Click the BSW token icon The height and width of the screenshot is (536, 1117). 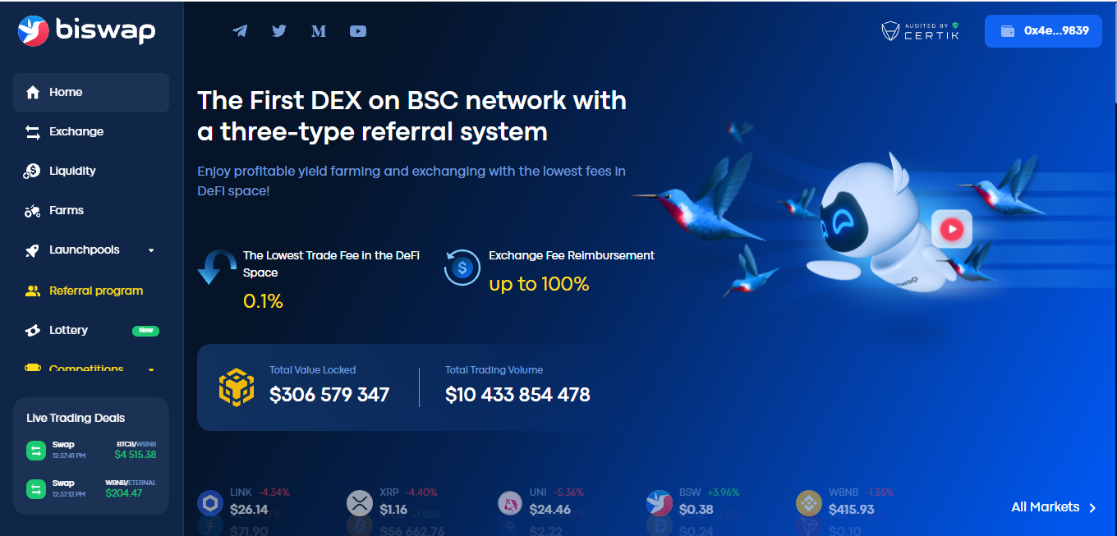click(660, 502)
